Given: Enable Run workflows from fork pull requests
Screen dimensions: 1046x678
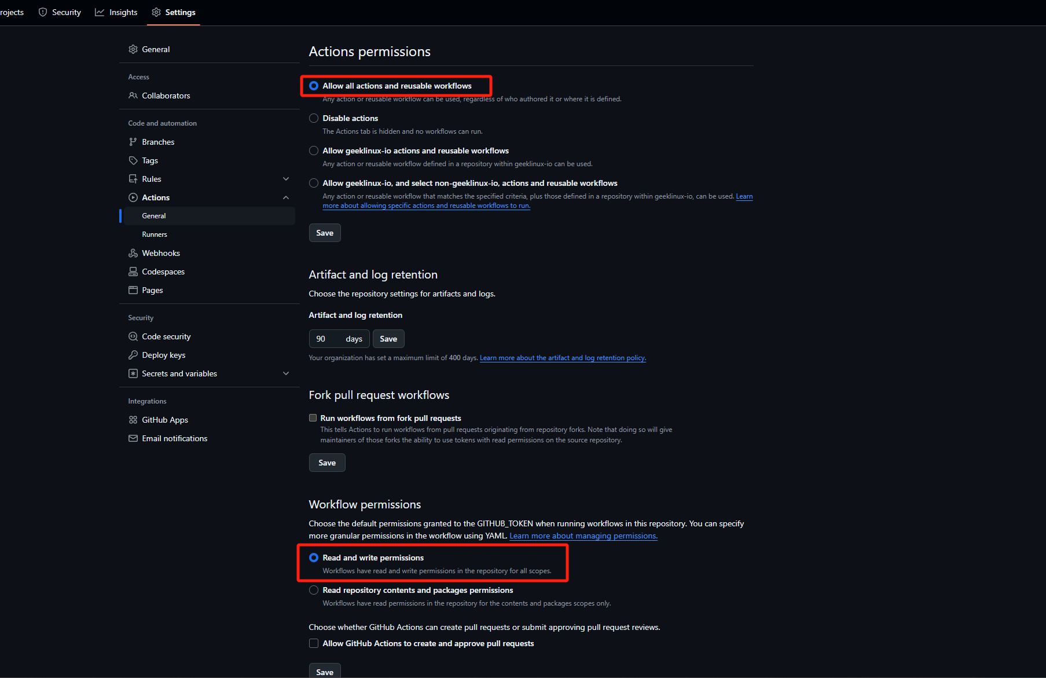Looking at the screenshot, I should (x=313, y=418).
